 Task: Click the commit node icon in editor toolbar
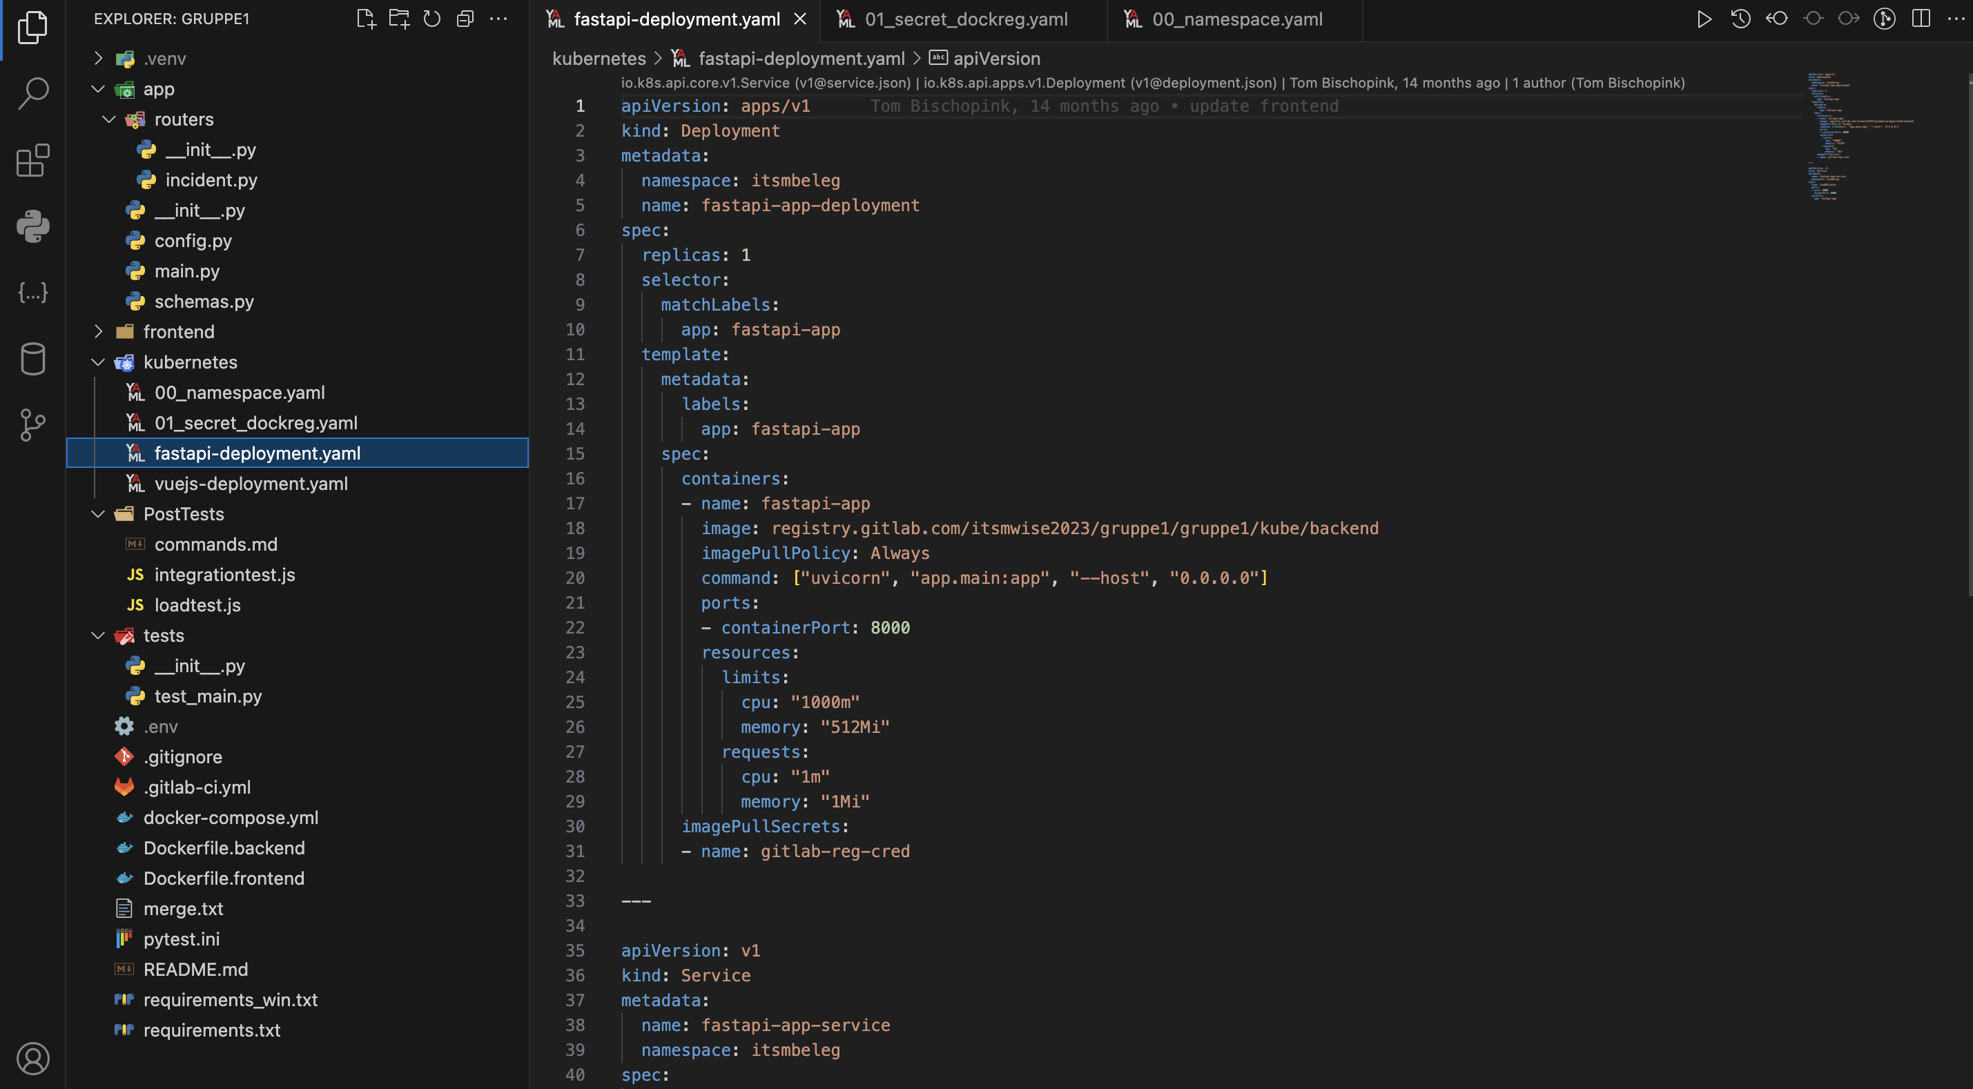[1812, 19]
